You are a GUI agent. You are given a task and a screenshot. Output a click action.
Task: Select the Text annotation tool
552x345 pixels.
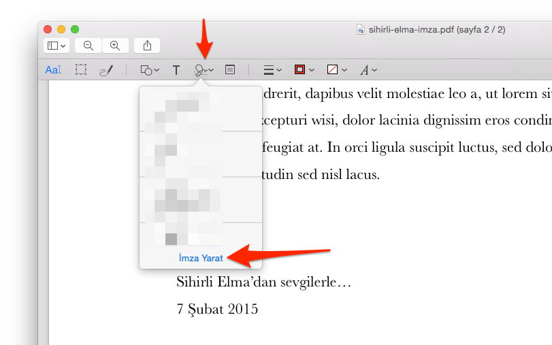176,69
